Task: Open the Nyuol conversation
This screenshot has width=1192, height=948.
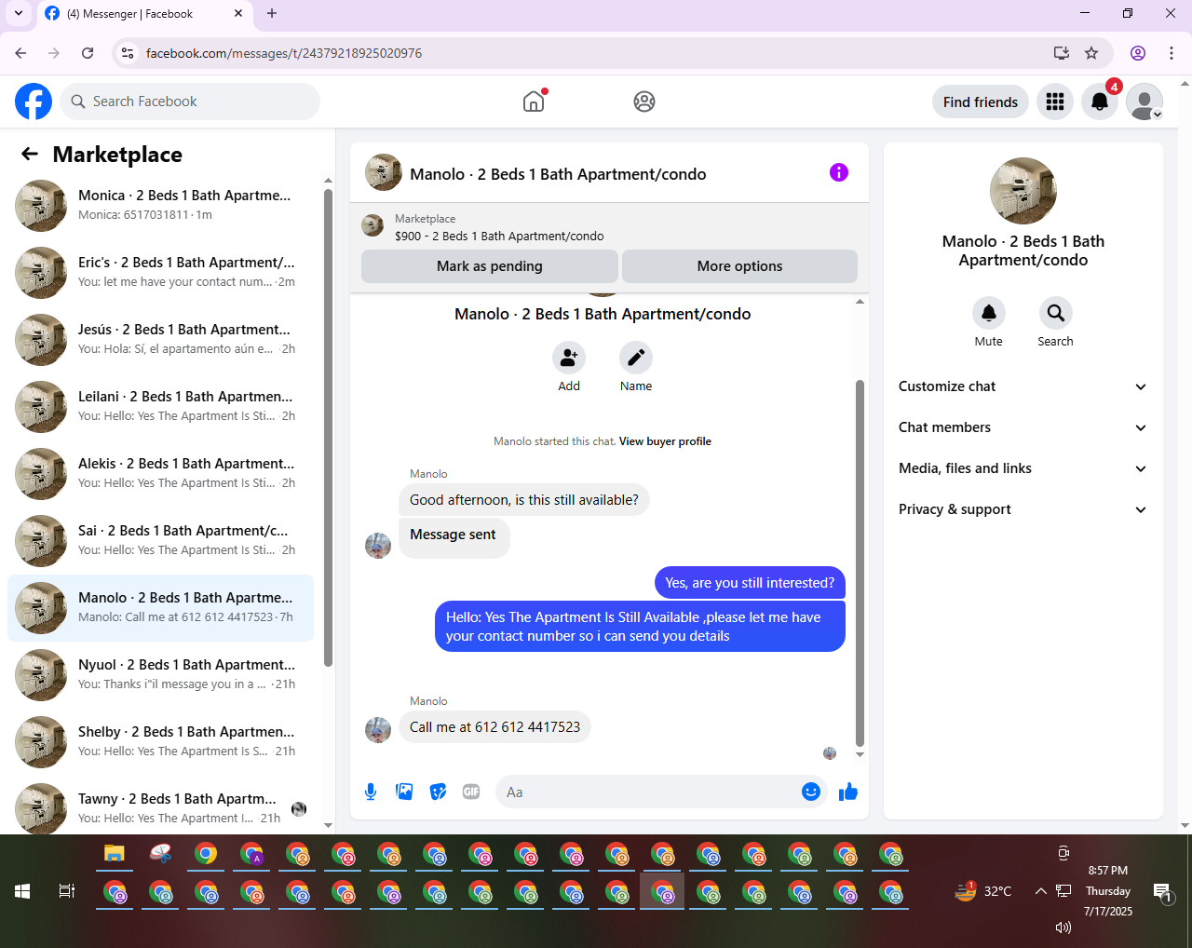Action: tap(160, 675)
